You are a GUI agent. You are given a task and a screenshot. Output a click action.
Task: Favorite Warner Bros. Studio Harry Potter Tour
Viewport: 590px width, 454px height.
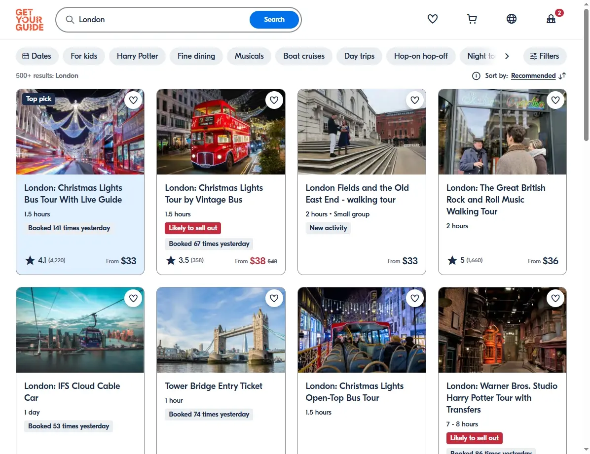555,298
